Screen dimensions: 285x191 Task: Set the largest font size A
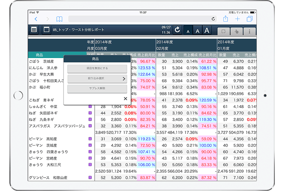207,30
